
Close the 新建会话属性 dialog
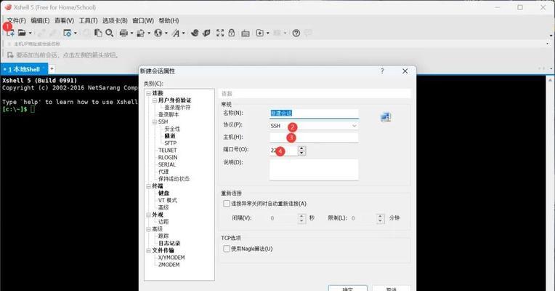point(405,71)
